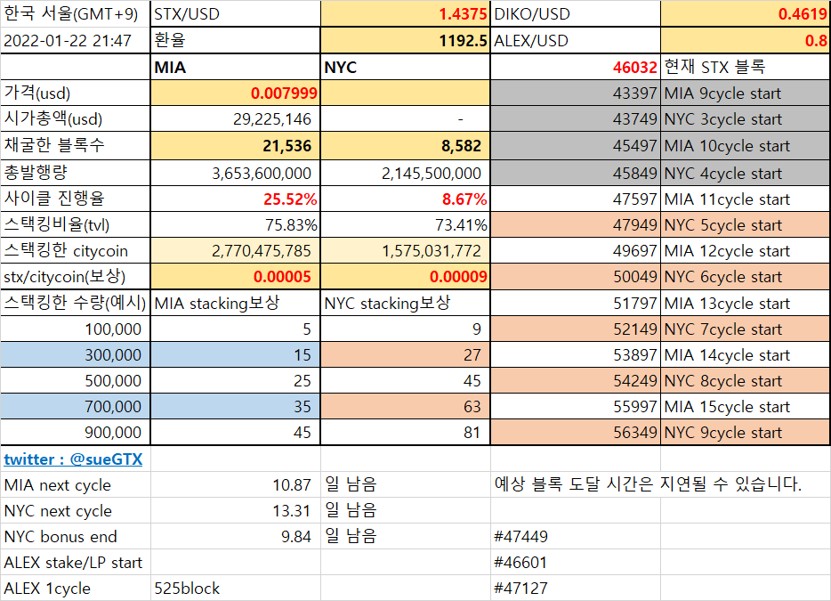This screenshot has width=831, height=601.
Task: Select NYC mined blocks 8,582
Action: pos(406,146)
